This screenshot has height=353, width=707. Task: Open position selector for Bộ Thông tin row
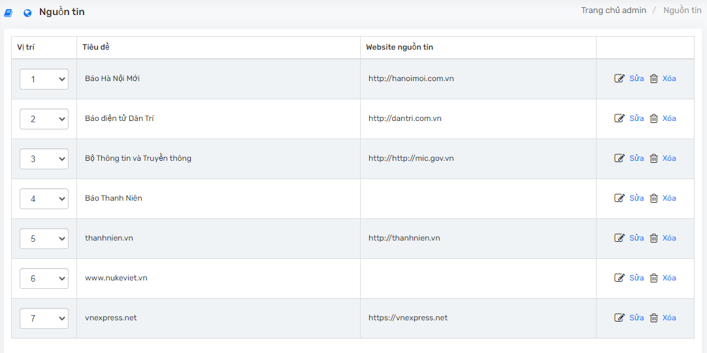tap(44, 159)
